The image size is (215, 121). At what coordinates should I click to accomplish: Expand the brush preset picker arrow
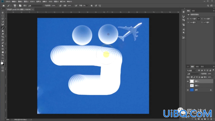pyautogui.click(x=17, y=6)
